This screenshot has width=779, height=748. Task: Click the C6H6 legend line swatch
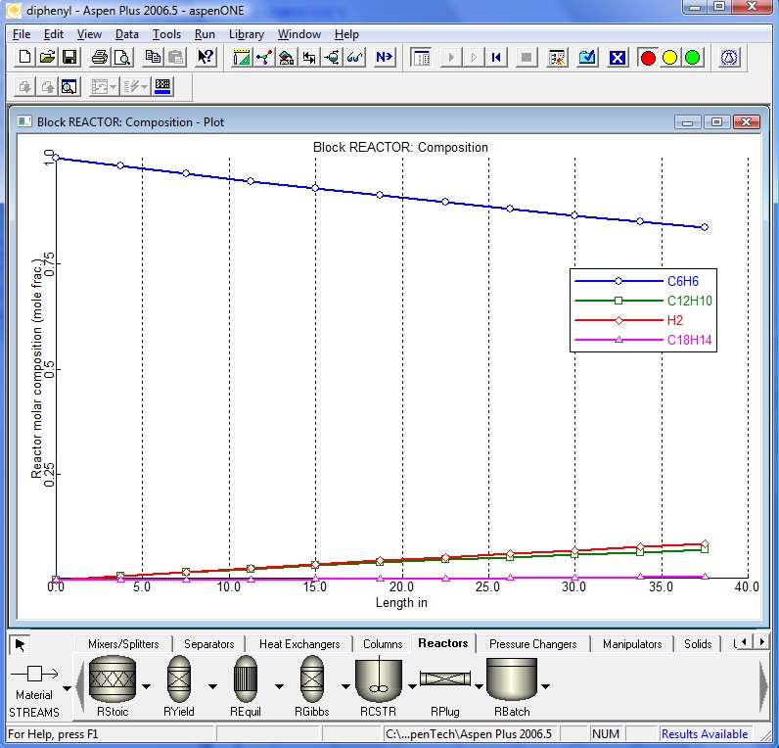tap(618, 281)
